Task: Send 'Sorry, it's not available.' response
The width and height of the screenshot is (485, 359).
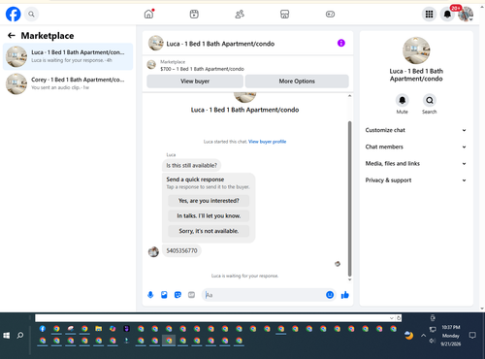Action: pos(209,231)
